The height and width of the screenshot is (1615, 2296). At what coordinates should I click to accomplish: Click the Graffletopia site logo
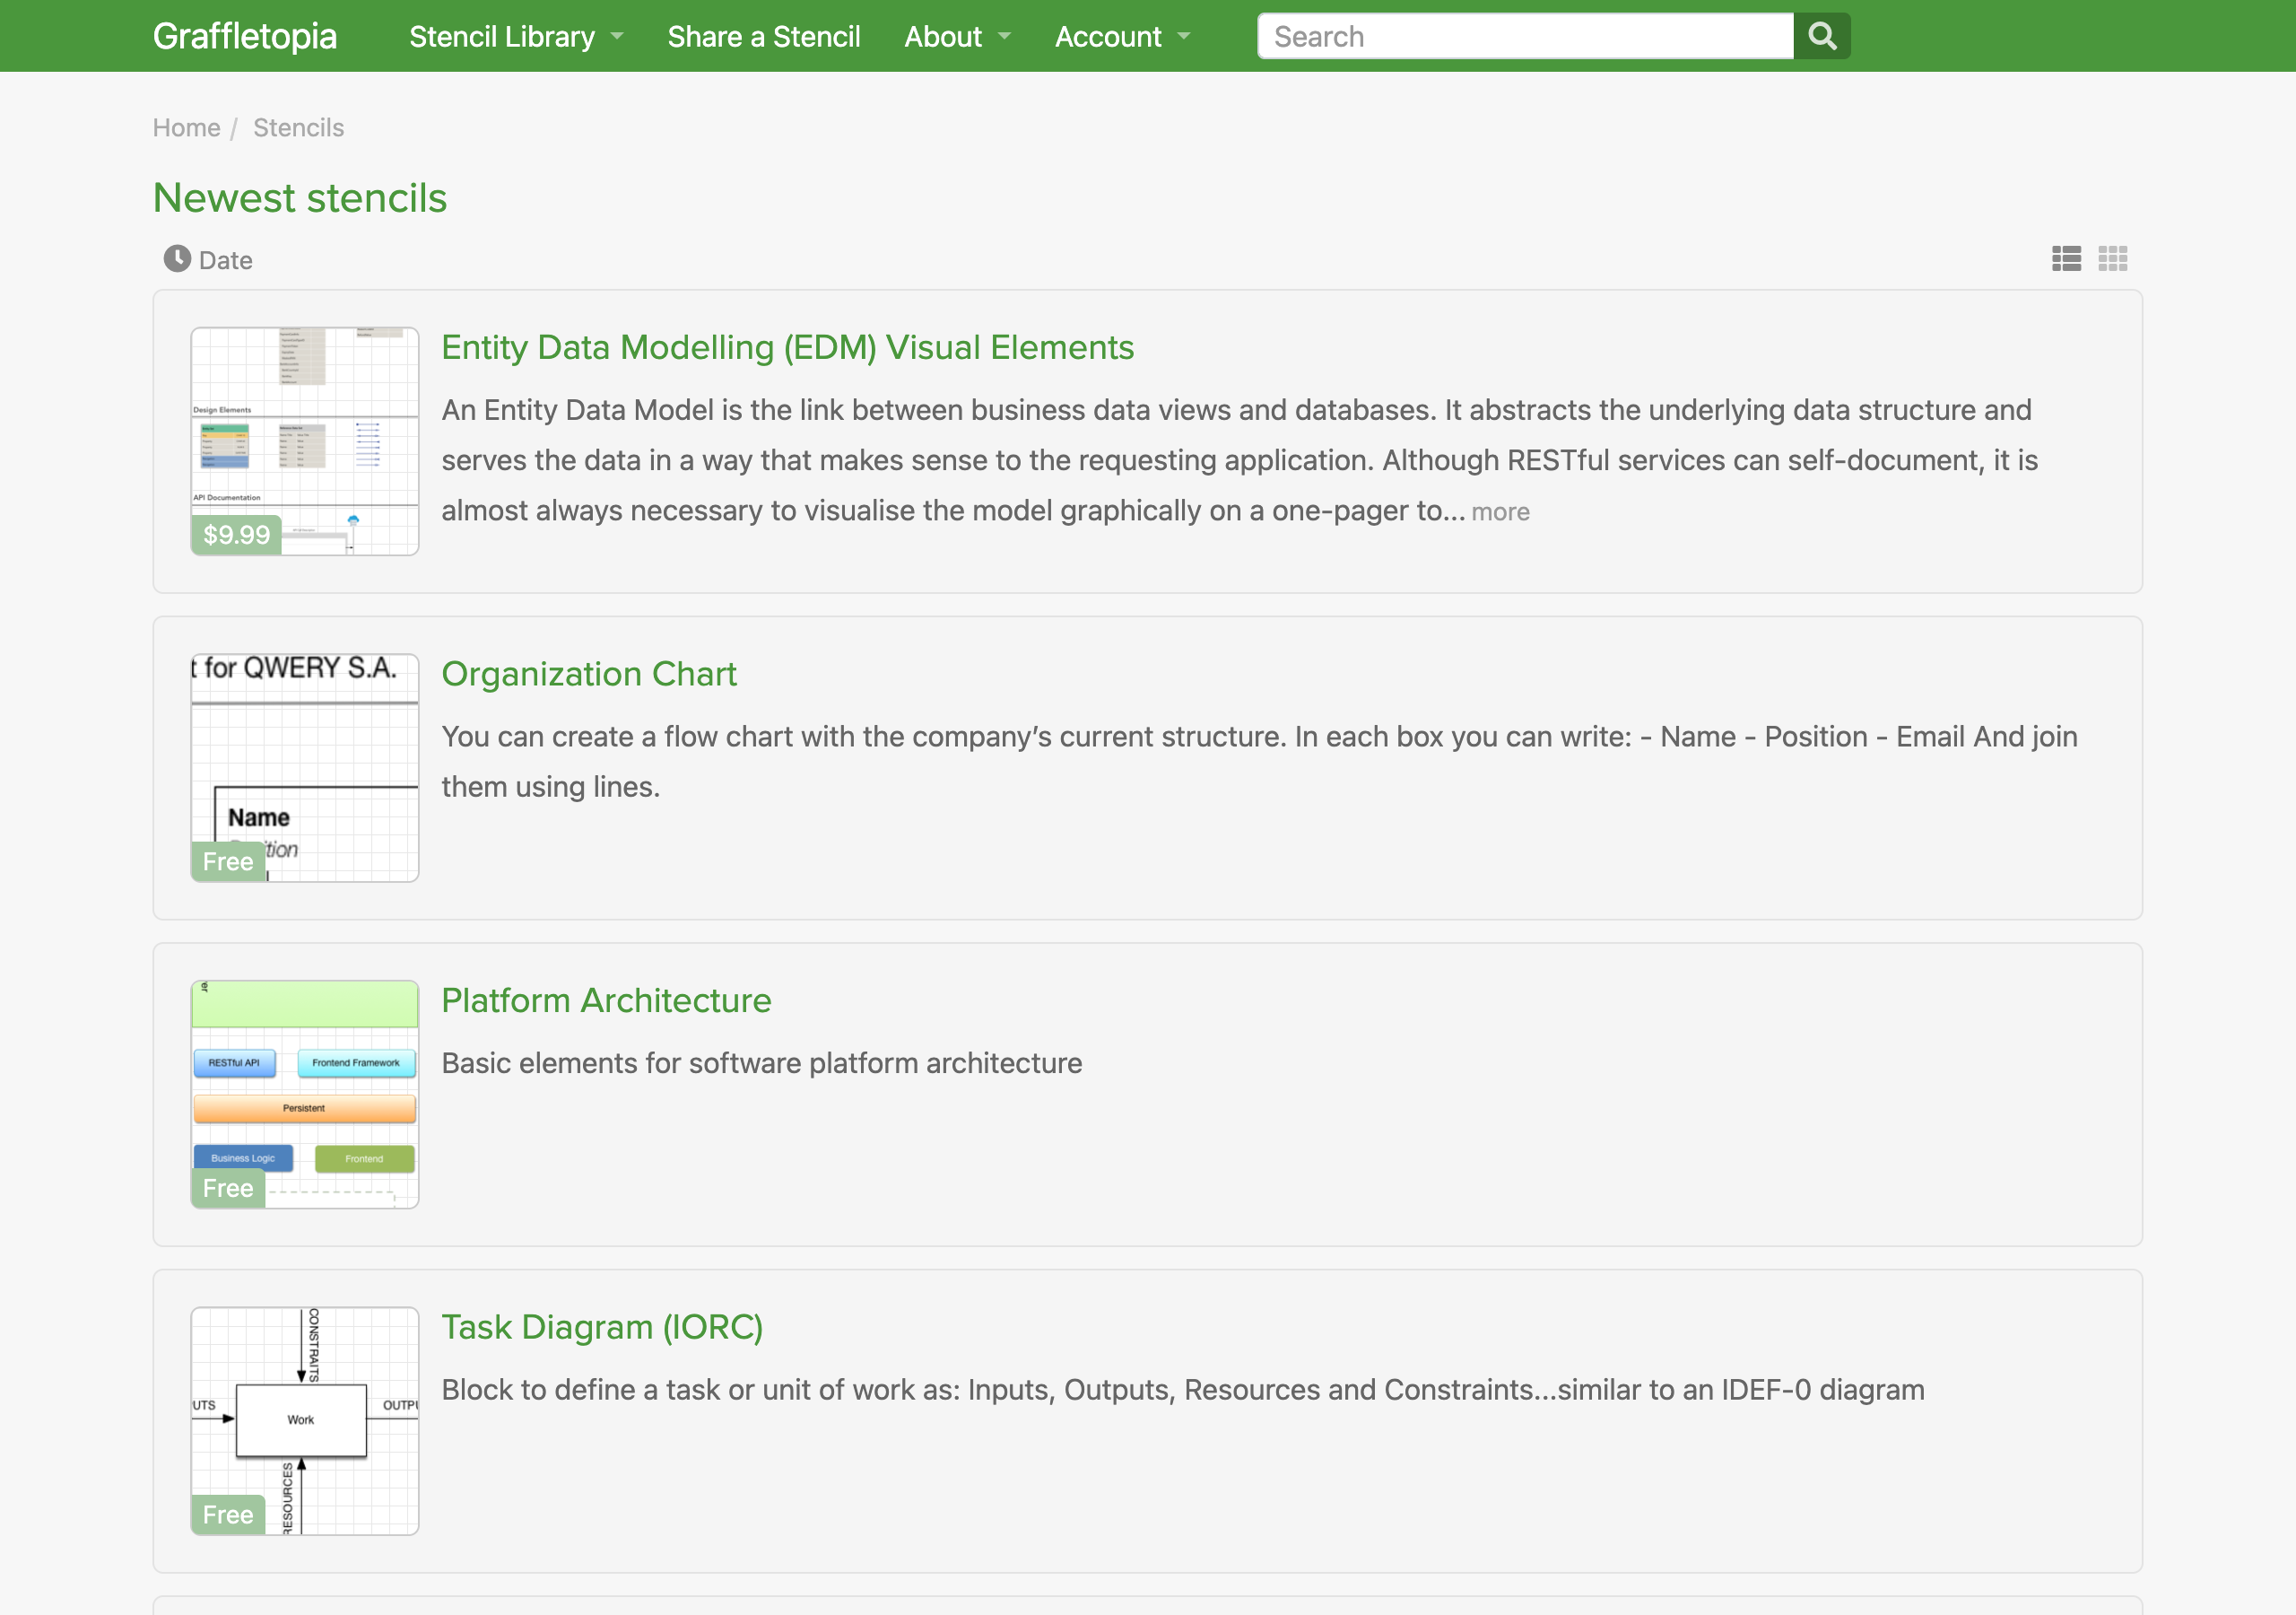point(245,36)
